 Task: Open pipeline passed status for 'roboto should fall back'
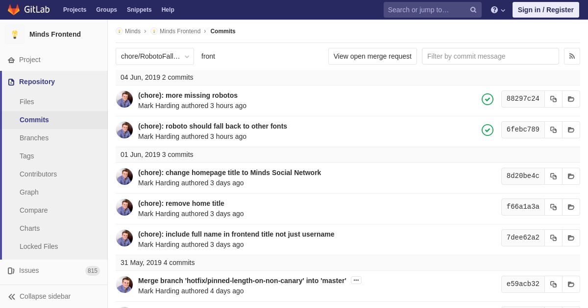488,130
